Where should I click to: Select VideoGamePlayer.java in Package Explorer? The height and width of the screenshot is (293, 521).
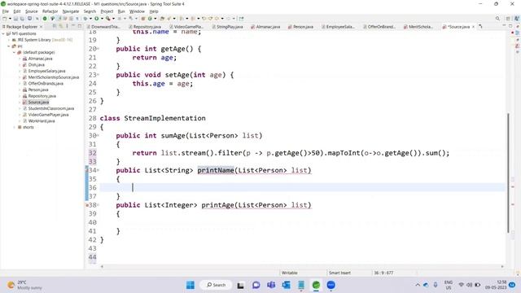pyautogui.click(x=48, y=115)
